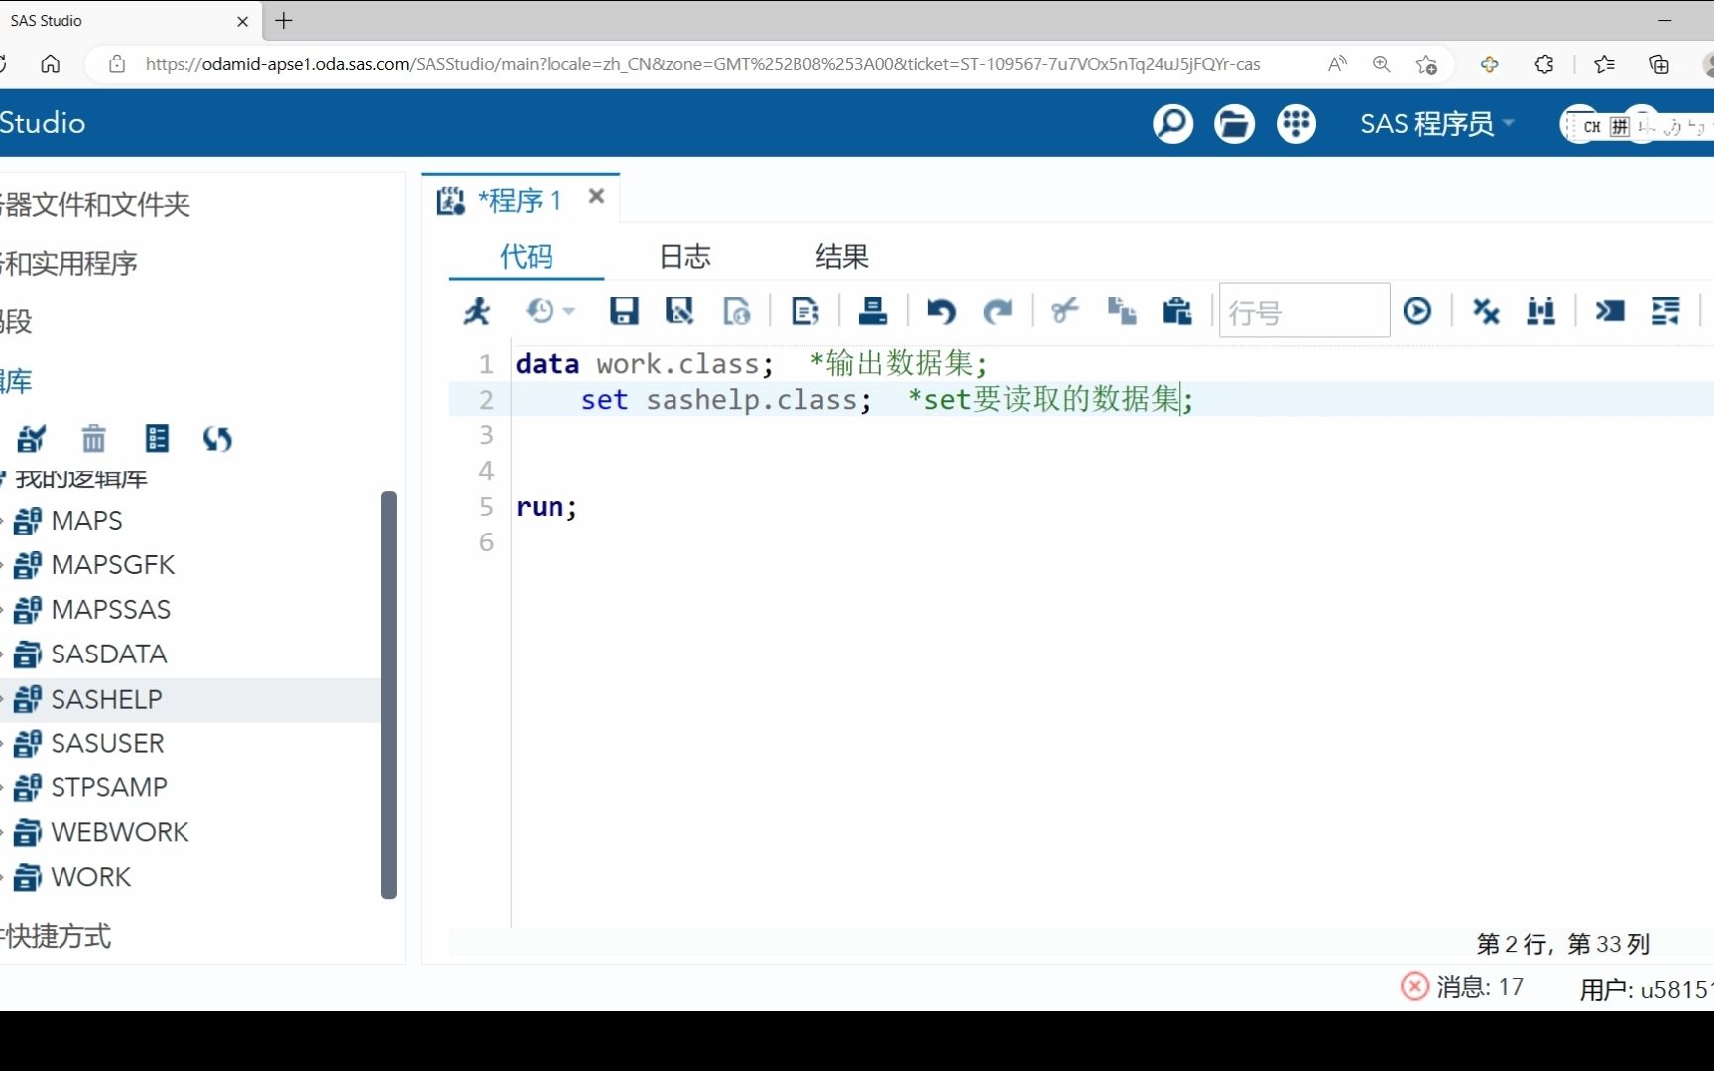Save the program using the floppy disk icon
The width and height of the screenshot is (1714, 1071).
click(624, 311)
